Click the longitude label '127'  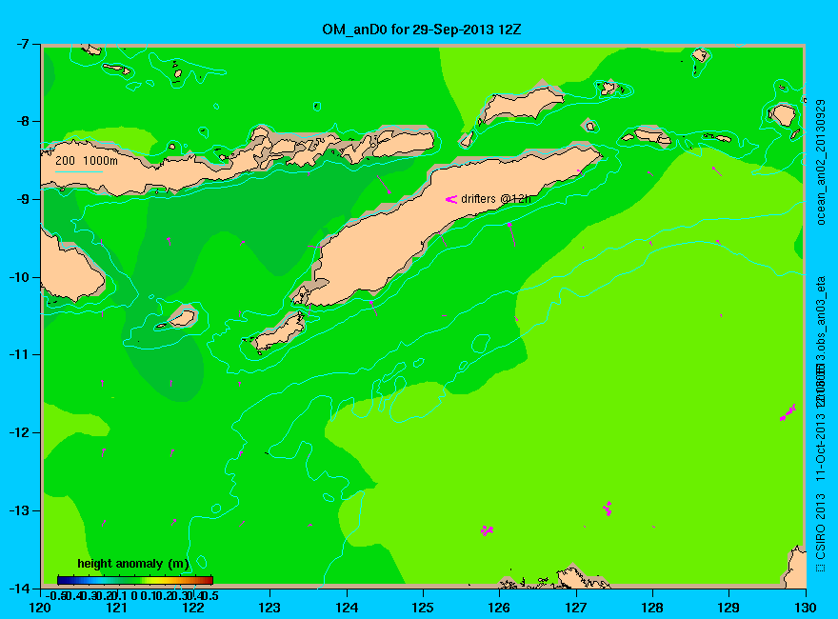576,608
